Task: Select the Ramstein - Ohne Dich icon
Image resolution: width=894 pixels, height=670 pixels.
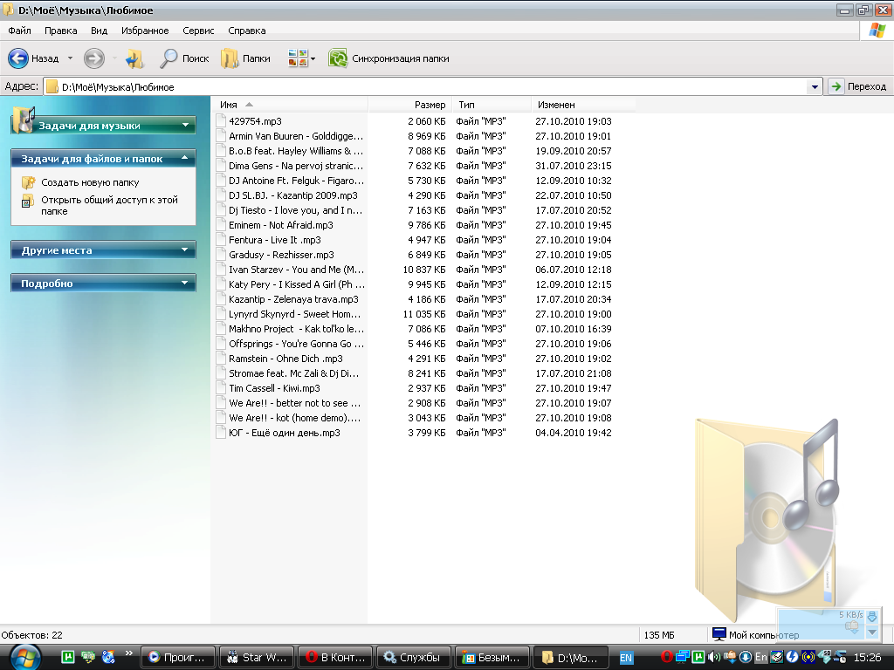Action: pyautogui.click(x=221, y=358)
